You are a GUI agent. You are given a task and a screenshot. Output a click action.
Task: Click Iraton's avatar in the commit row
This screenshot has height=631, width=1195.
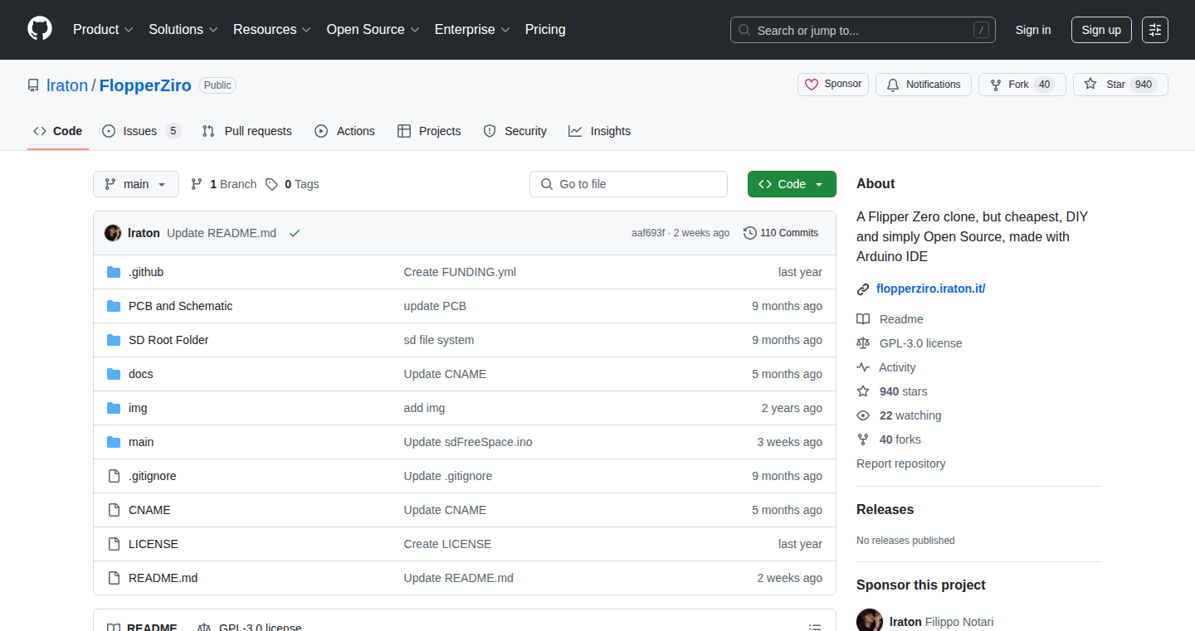coord(113,233)
